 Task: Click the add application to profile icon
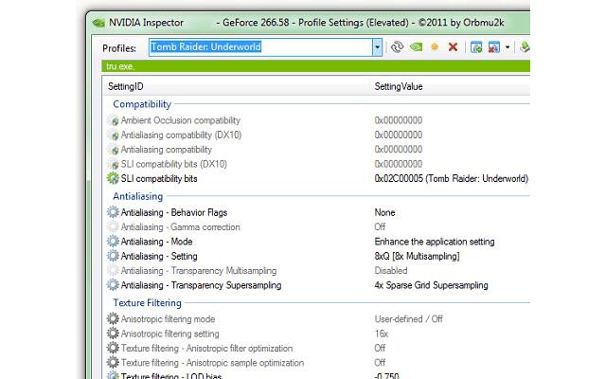point(476,47)
